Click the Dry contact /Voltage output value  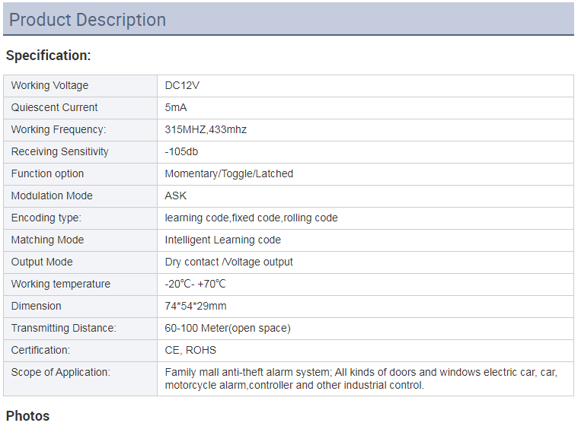pos(228,262)
